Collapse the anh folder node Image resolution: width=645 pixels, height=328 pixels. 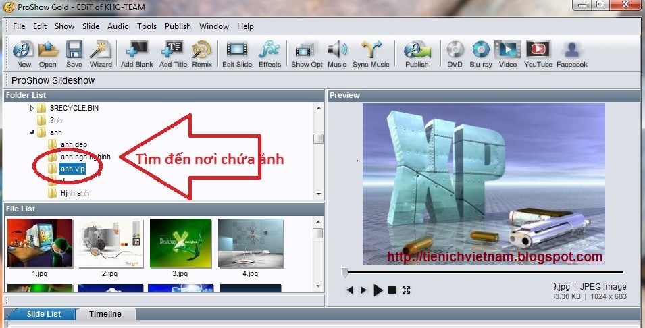(x=32, y=132)
